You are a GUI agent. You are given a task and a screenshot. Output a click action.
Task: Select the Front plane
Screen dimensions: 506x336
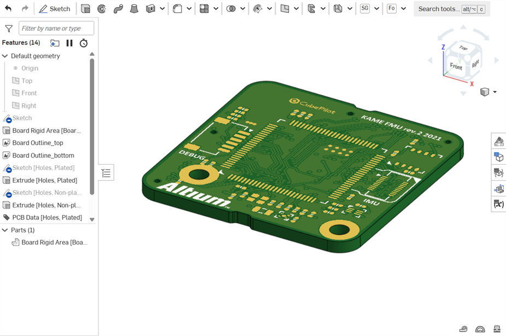pos(29,93)
